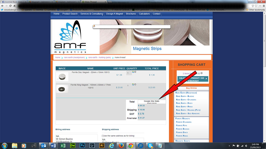Click the system tray volume icon
Screen dimensions: 266x149
[x=246, y=146]
